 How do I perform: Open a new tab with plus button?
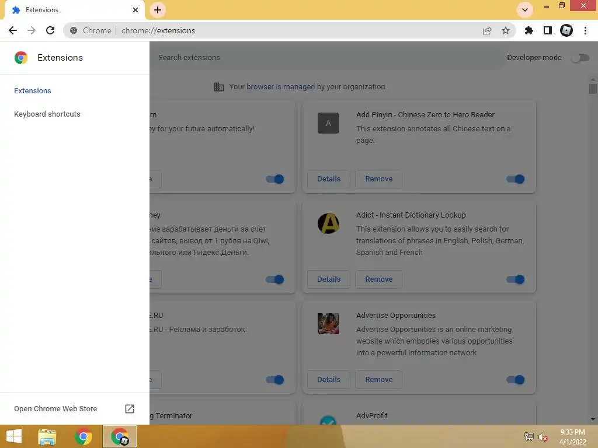[158, 10]
